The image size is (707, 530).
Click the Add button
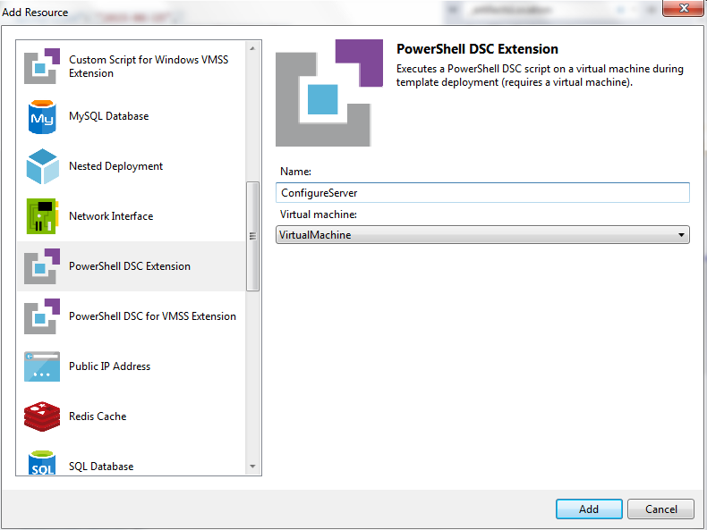click(x=589, y=509)
